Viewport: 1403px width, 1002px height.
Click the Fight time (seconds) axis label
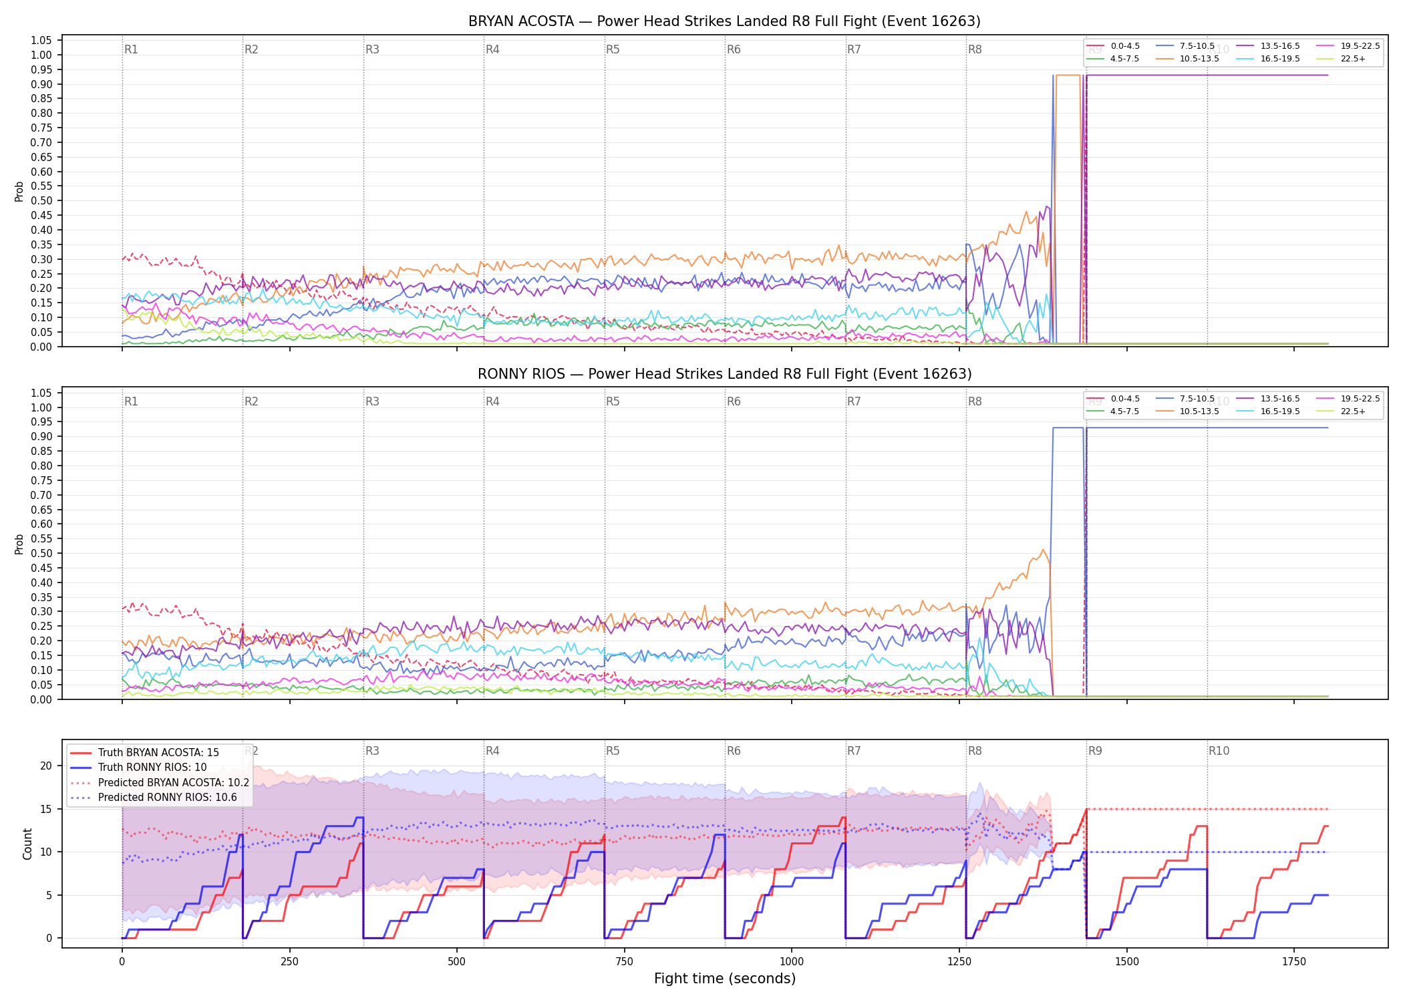[725, 979]
